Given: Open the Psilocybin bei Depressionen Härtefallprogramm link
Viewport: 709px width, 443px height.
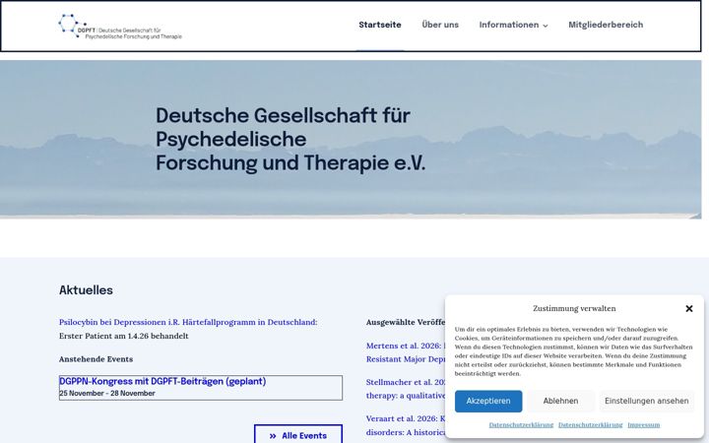Looking at the screenshot, I should coord(188,322).
